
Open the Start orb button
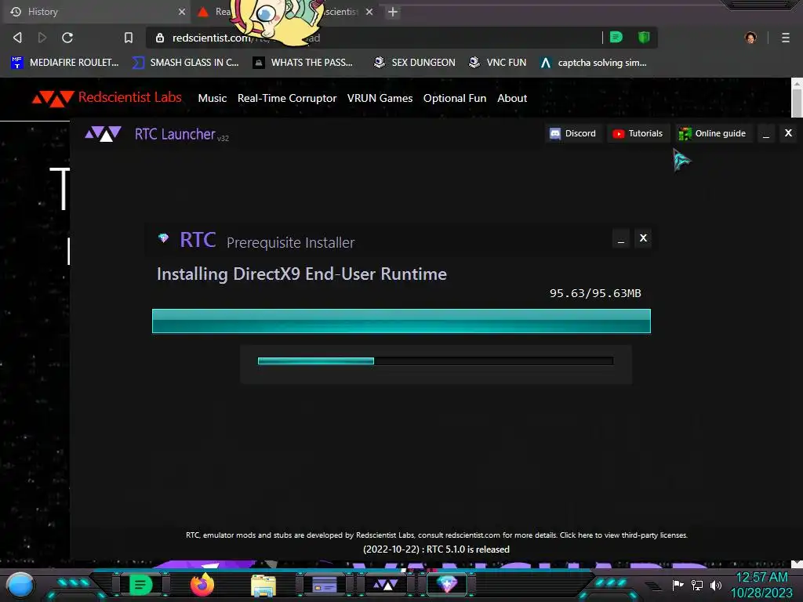coord(20,585)
